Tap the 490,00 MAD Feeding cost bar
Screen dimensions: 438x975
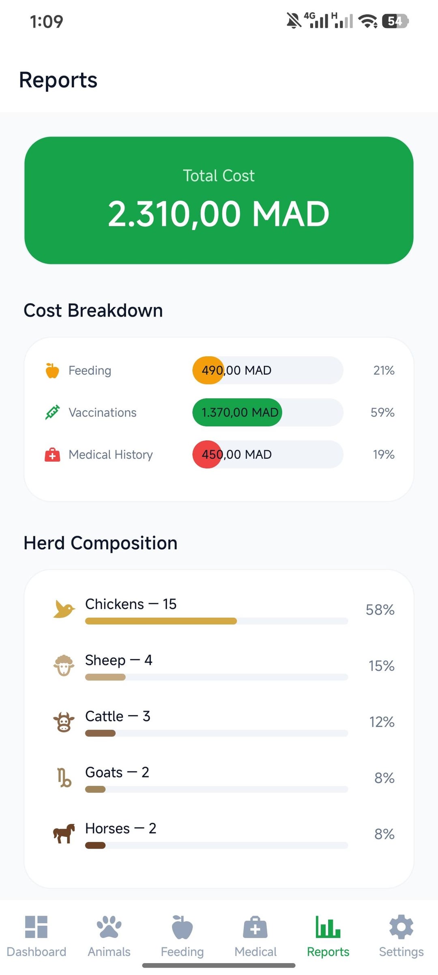pos(268,370)
